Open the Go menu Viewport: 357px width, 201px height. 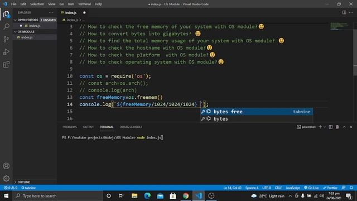[62, 4]
